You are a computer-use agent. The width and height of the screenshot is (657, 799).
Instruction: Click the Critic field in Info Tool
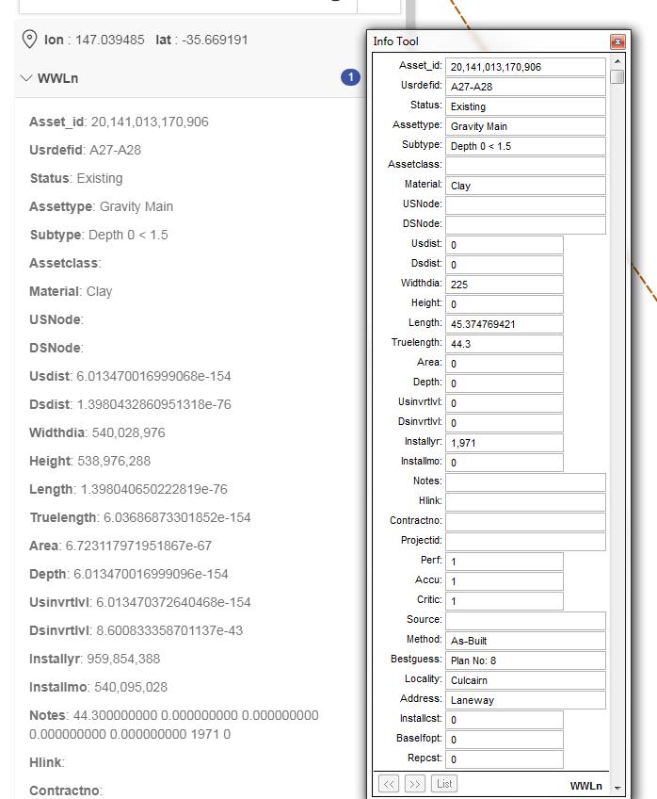(x=505, y=601)
